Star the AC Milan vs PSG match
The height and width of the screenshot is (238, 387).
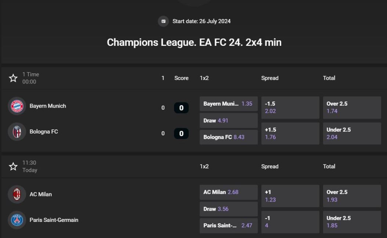click(13, 166)
